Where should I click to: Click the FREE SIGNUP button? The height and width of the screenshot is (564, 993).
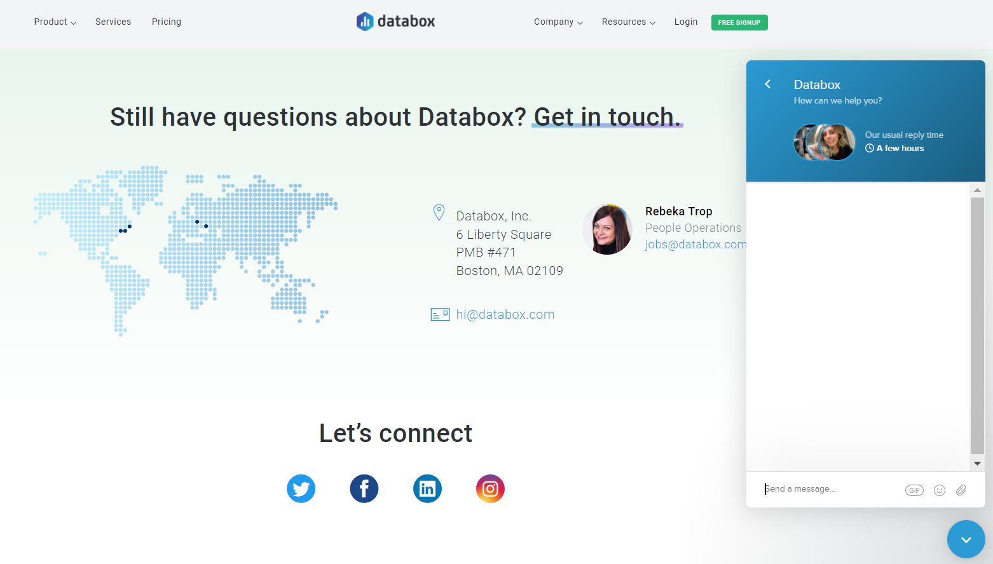click(x=739, y=22)
